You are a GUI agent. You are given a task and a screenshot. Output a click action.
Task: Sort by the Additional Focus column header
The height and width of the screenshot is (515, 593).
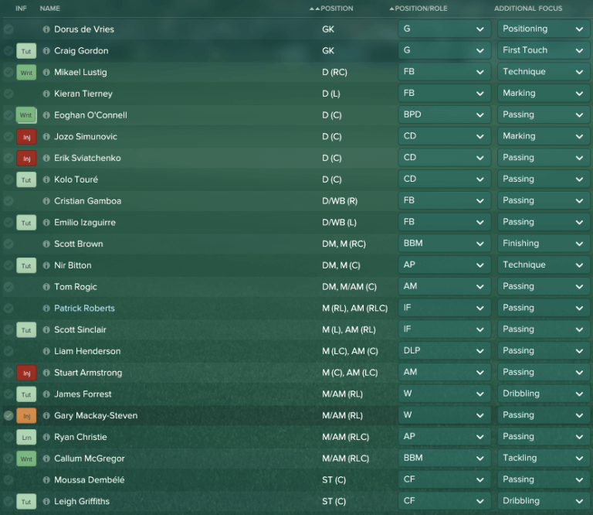pyautogui.click(x=528, y=9)
